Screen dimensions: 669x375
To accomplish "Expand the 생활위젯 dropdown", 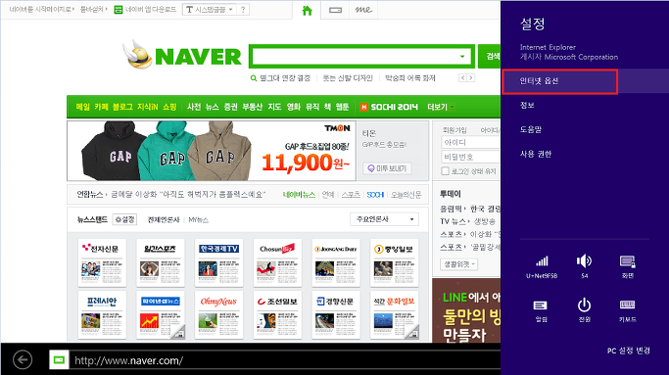I will (x=458, y=264).
